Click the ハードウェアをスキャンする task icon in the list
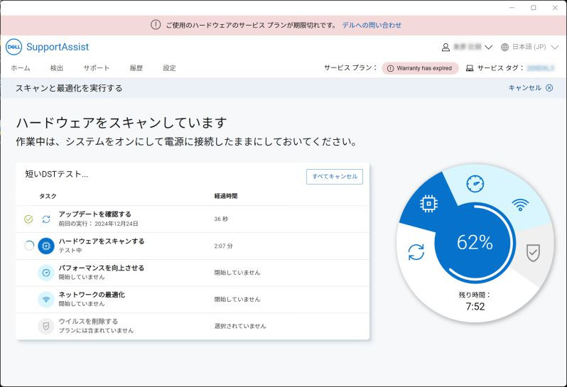Image resolution: width=567 pixels, height=387 pixels. 46,246
